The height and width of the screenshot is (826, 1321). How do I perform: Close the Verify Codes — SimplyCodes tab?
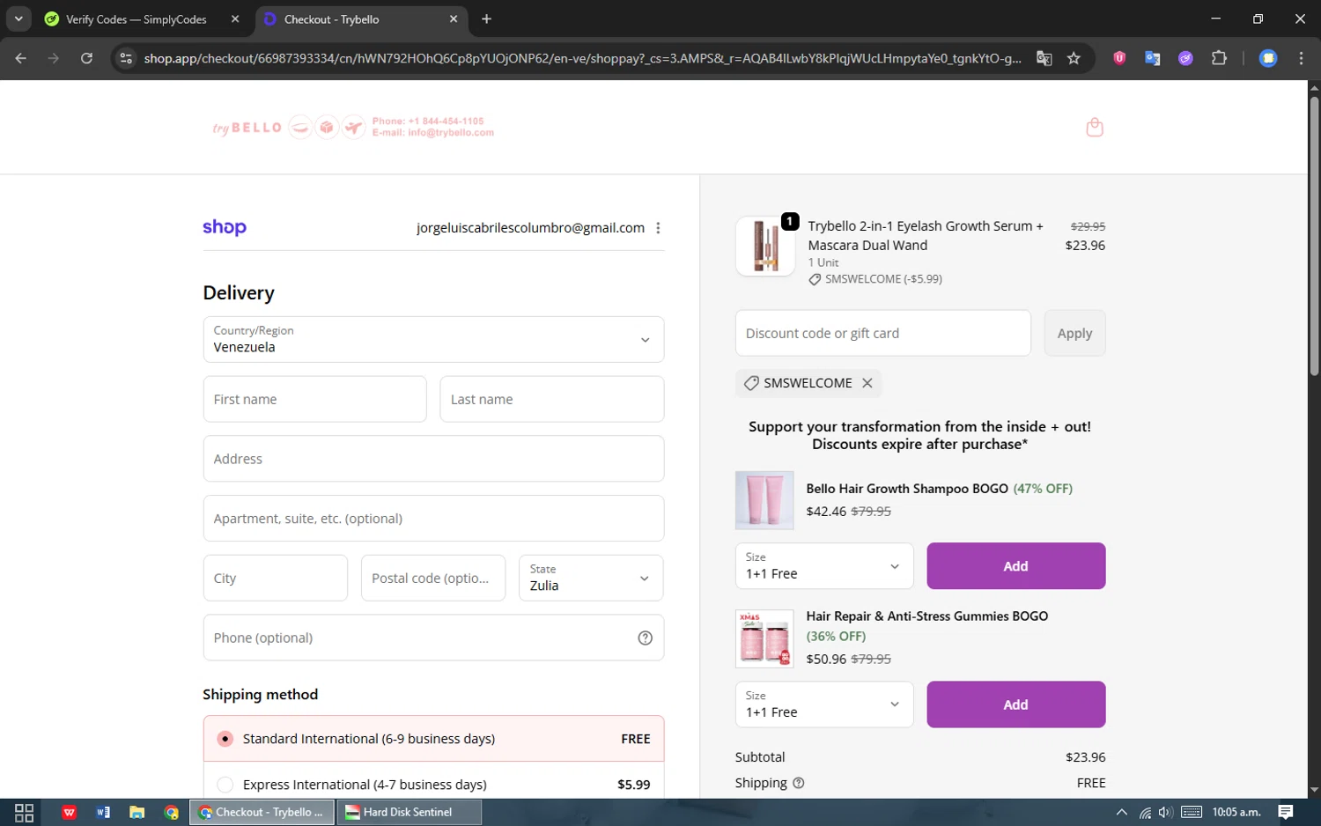[235, 18]
